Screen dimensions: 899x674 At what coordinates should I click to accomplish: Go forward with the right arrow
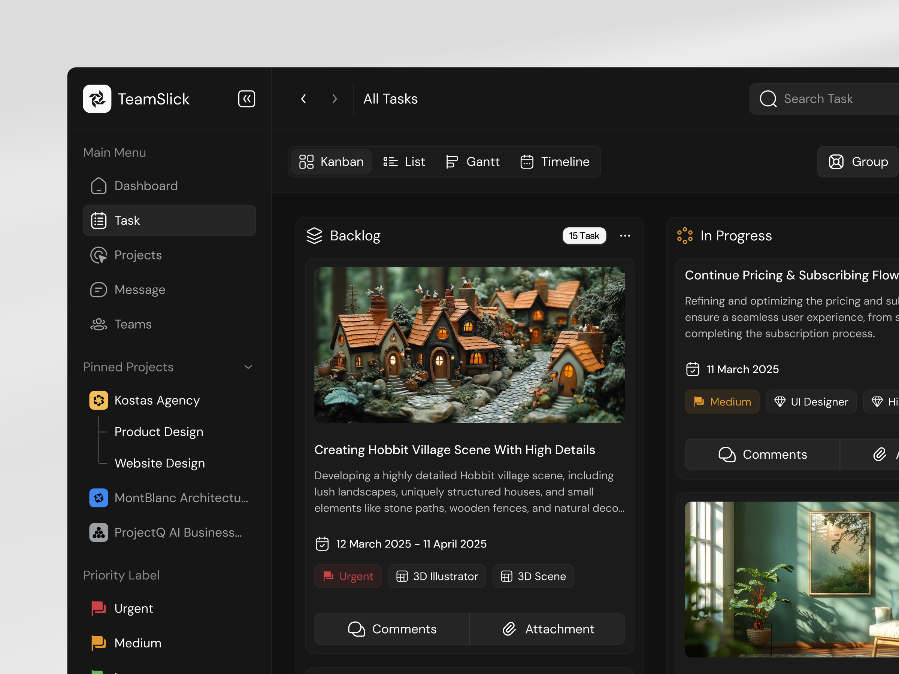click(335, 99)
